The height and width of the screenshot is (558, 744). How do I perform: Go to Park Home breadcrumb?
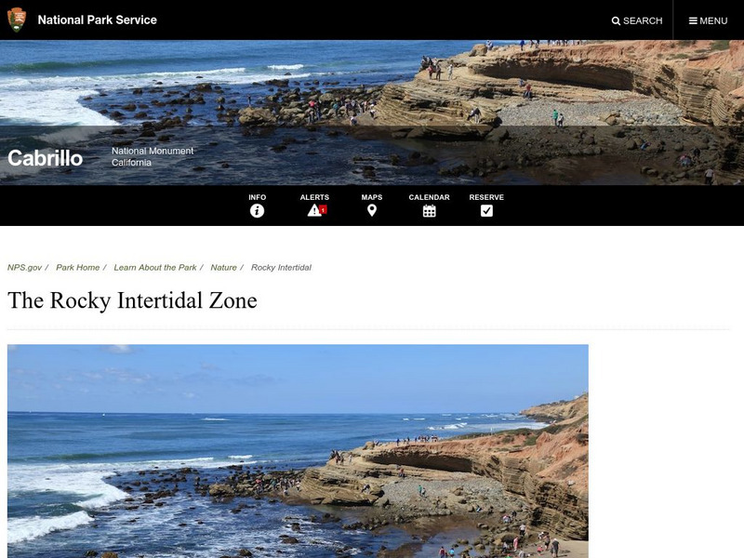tap(78, 268)
